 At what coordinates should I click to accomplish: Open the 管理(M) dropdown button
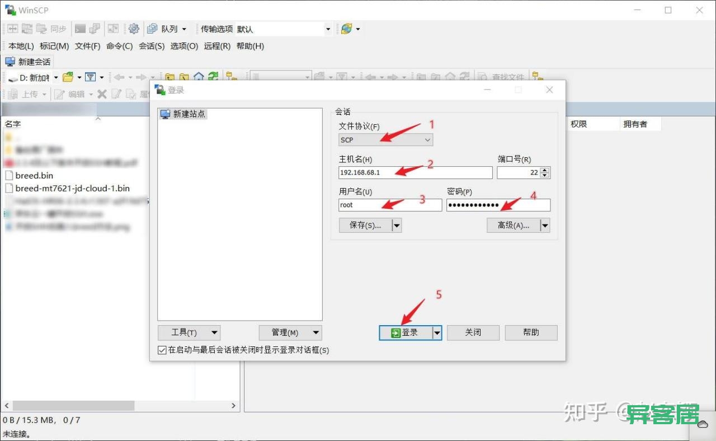(x=290, y=332)
